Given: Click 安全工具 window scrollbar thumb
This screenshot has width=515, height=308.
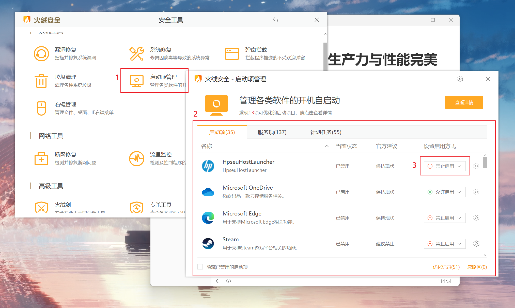Looking at the screenshot, I should click(x=325, y=56).
